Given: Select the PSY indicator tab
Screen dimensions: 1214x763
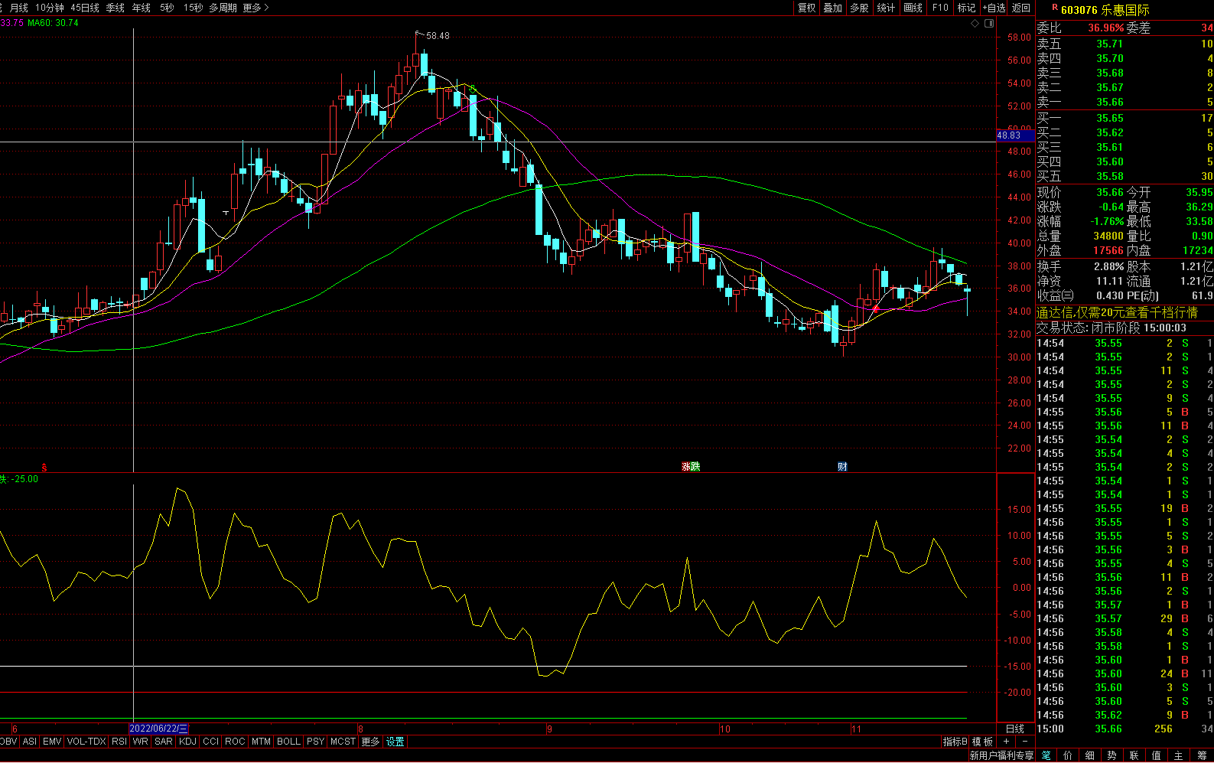Looking at the screenshot, I should [315, 742].
